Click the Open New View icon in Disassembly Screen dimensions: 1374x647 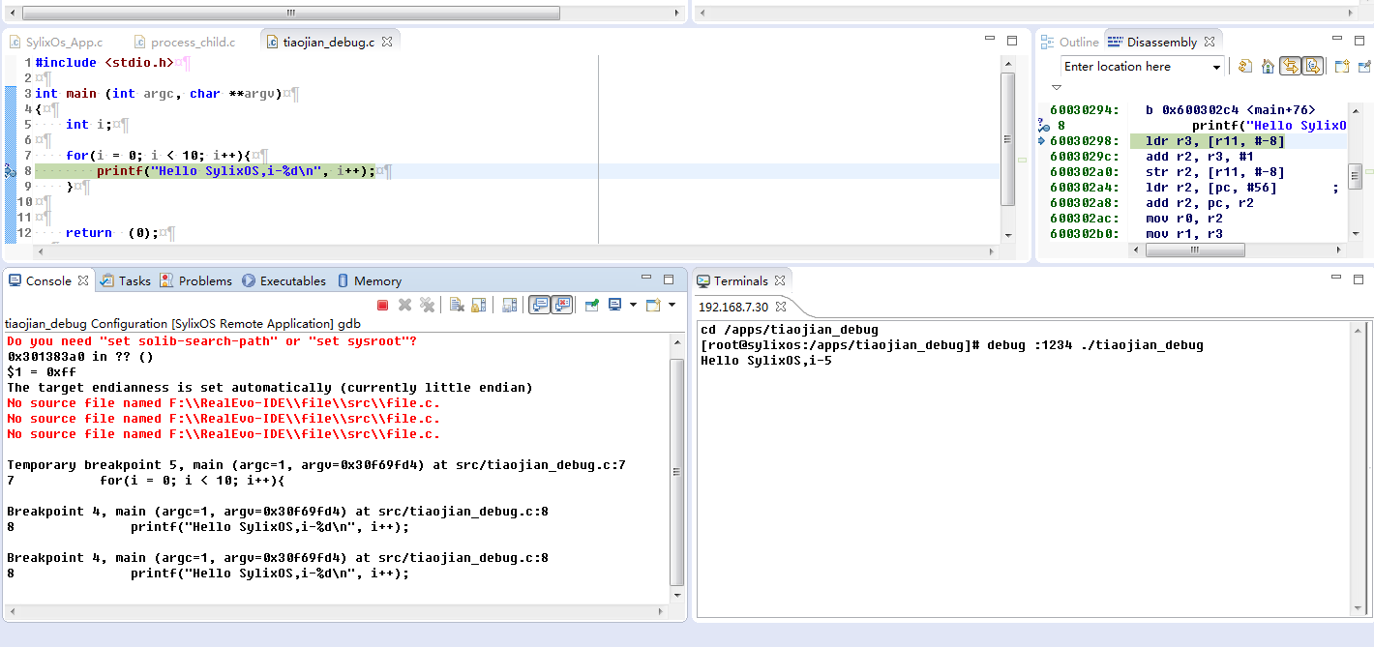[1342, 66]
